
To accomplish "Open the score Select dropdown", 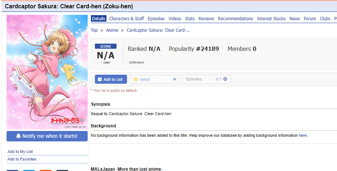I will tap(154, 79).
